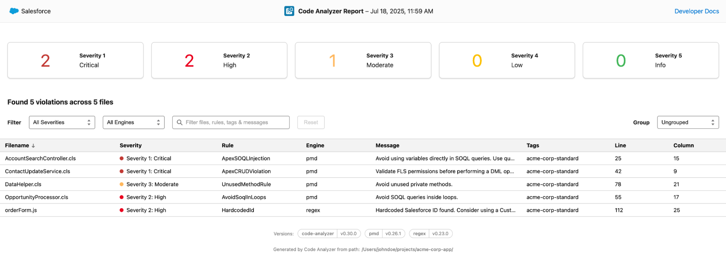
Task: Open the Ungrouped group dropdown
Action: click(x=688, y=122)
